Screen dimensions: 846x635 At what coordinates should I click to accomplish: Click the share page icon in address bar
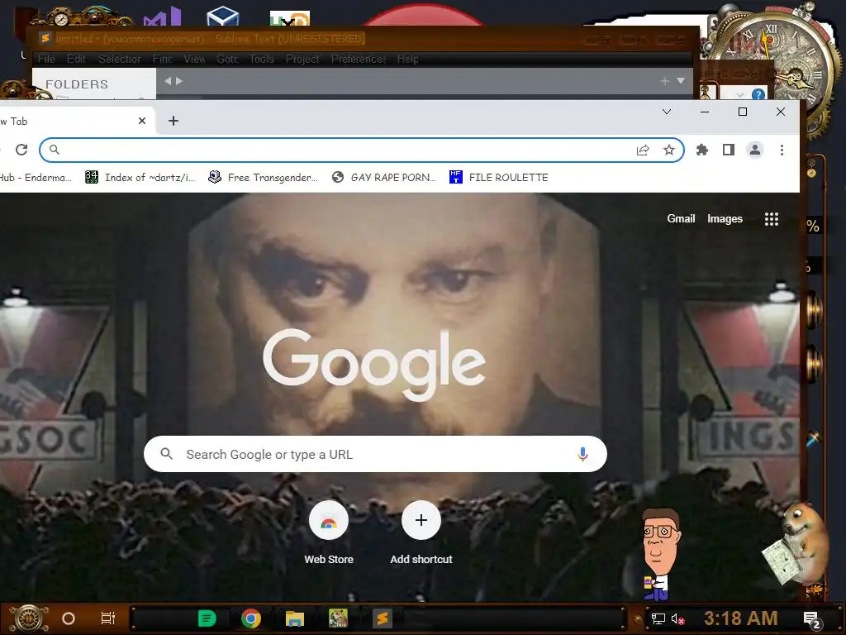click(x=643, y=150)
